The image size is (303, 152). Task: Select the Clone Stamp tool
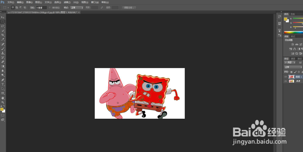point(3,53)
